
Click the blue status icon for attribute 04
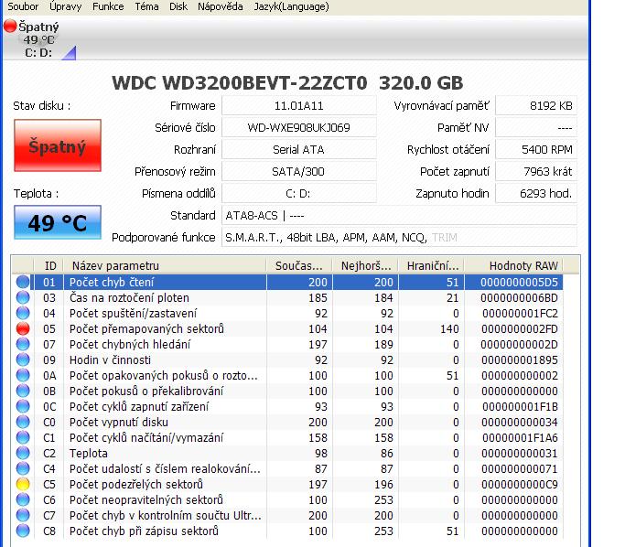coord(23,313)
